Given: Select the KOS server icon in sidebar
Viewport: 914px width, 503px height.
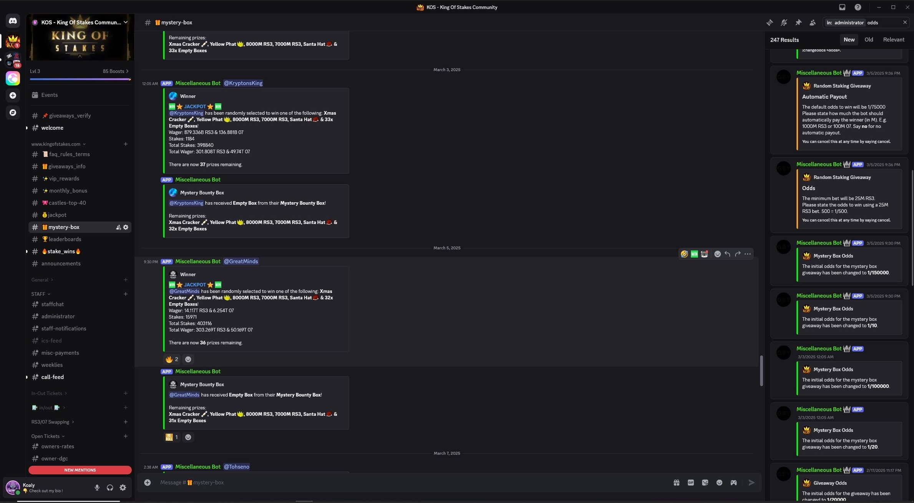Looking at the screenshot, I should (13, 41).
